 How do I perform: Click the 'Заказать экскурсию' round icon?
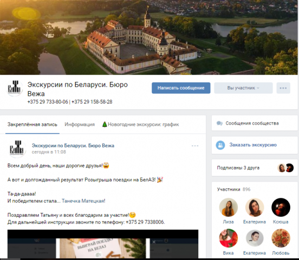coord(220,145)
